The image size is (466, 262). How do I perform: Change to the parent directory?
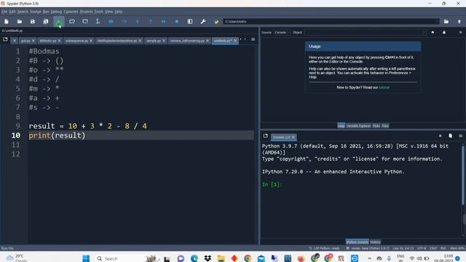pos(459,21)
